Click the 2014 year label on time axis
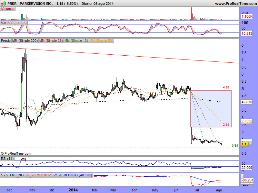 point(73,190)
